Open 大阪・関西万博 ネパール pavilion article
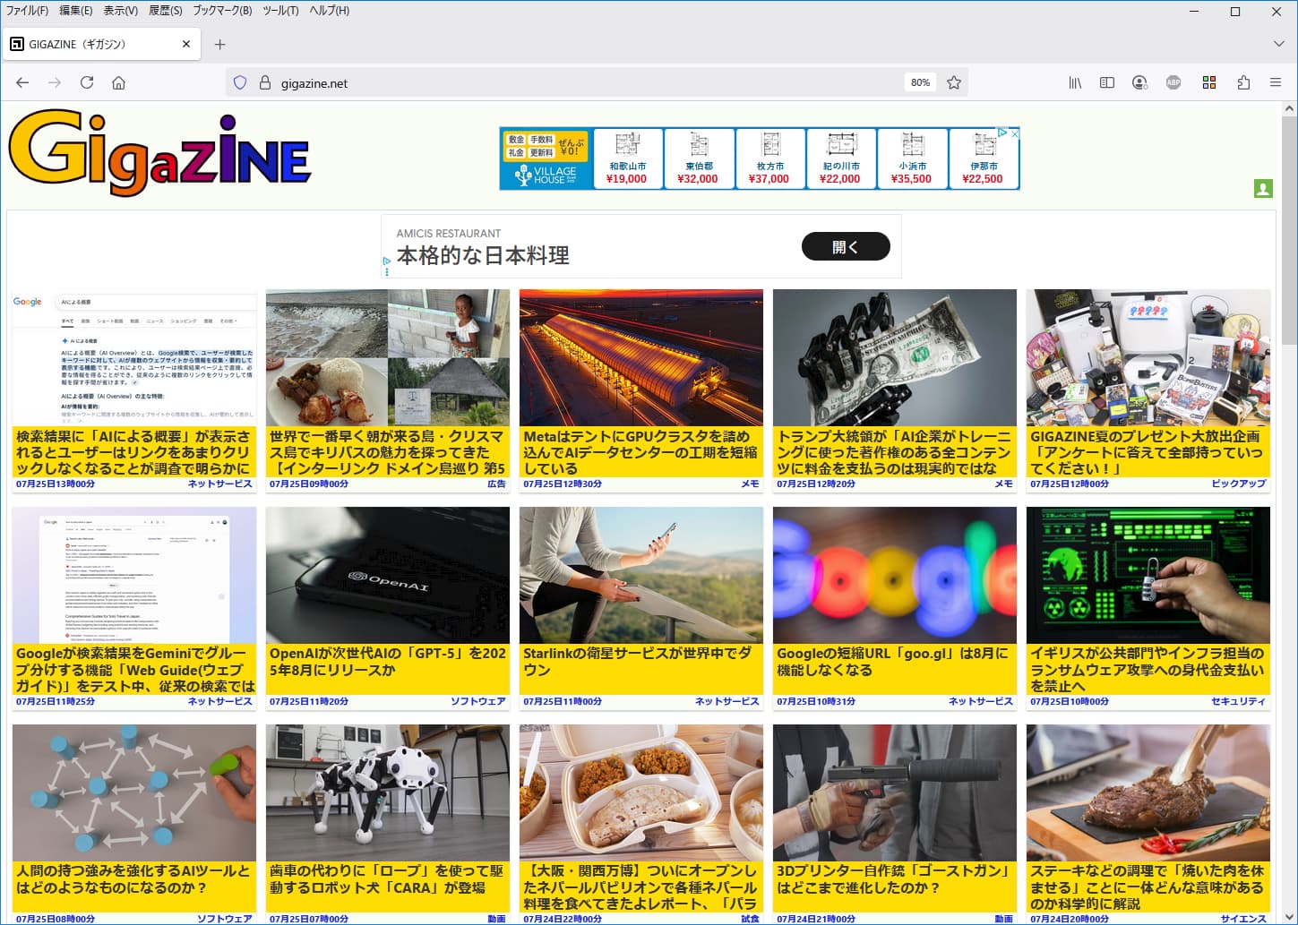The image size is (1298, 925). click(x=641, y=887)
